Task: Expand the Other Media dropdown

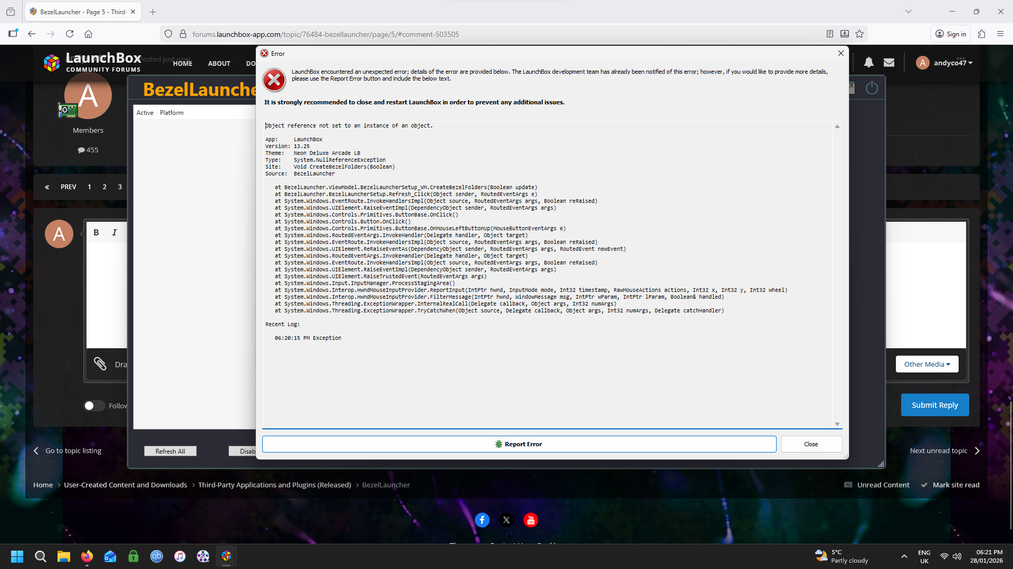Action: point(926,364)
